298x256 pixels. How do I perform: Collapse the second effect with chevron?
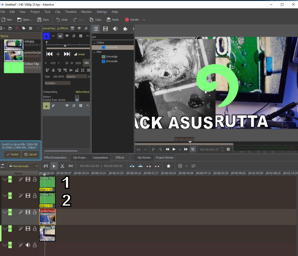87,105
